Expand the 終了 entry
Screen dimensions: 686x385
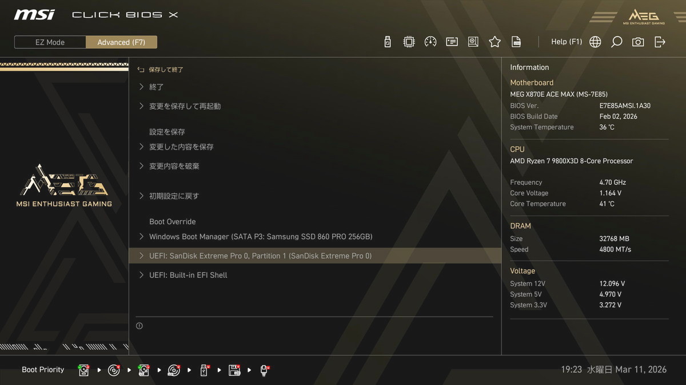pyautogui.click(x=156, y=87)
